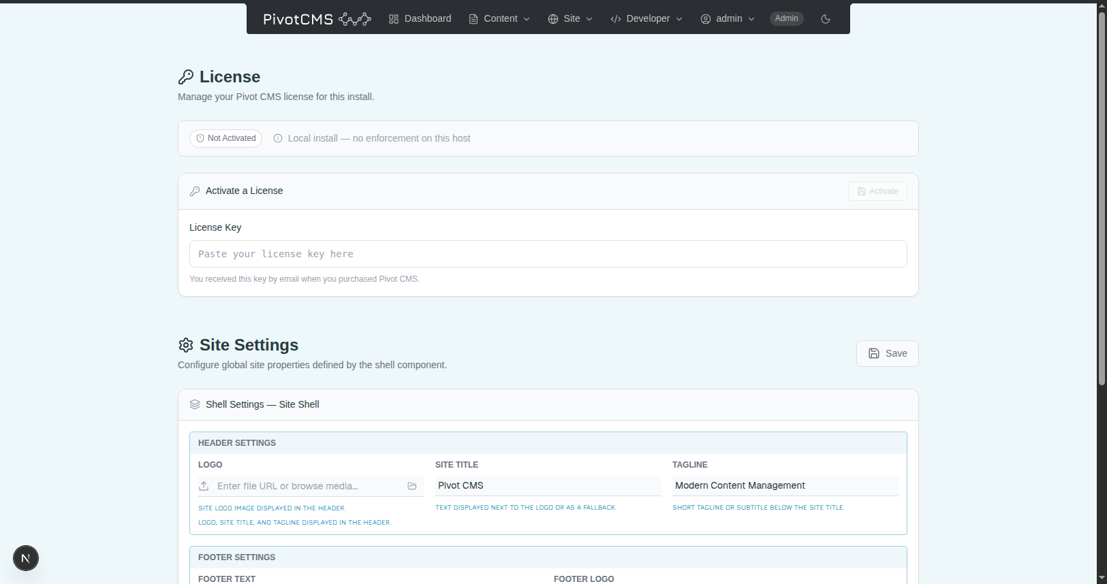Click the Admin role badge

[787, 18]
